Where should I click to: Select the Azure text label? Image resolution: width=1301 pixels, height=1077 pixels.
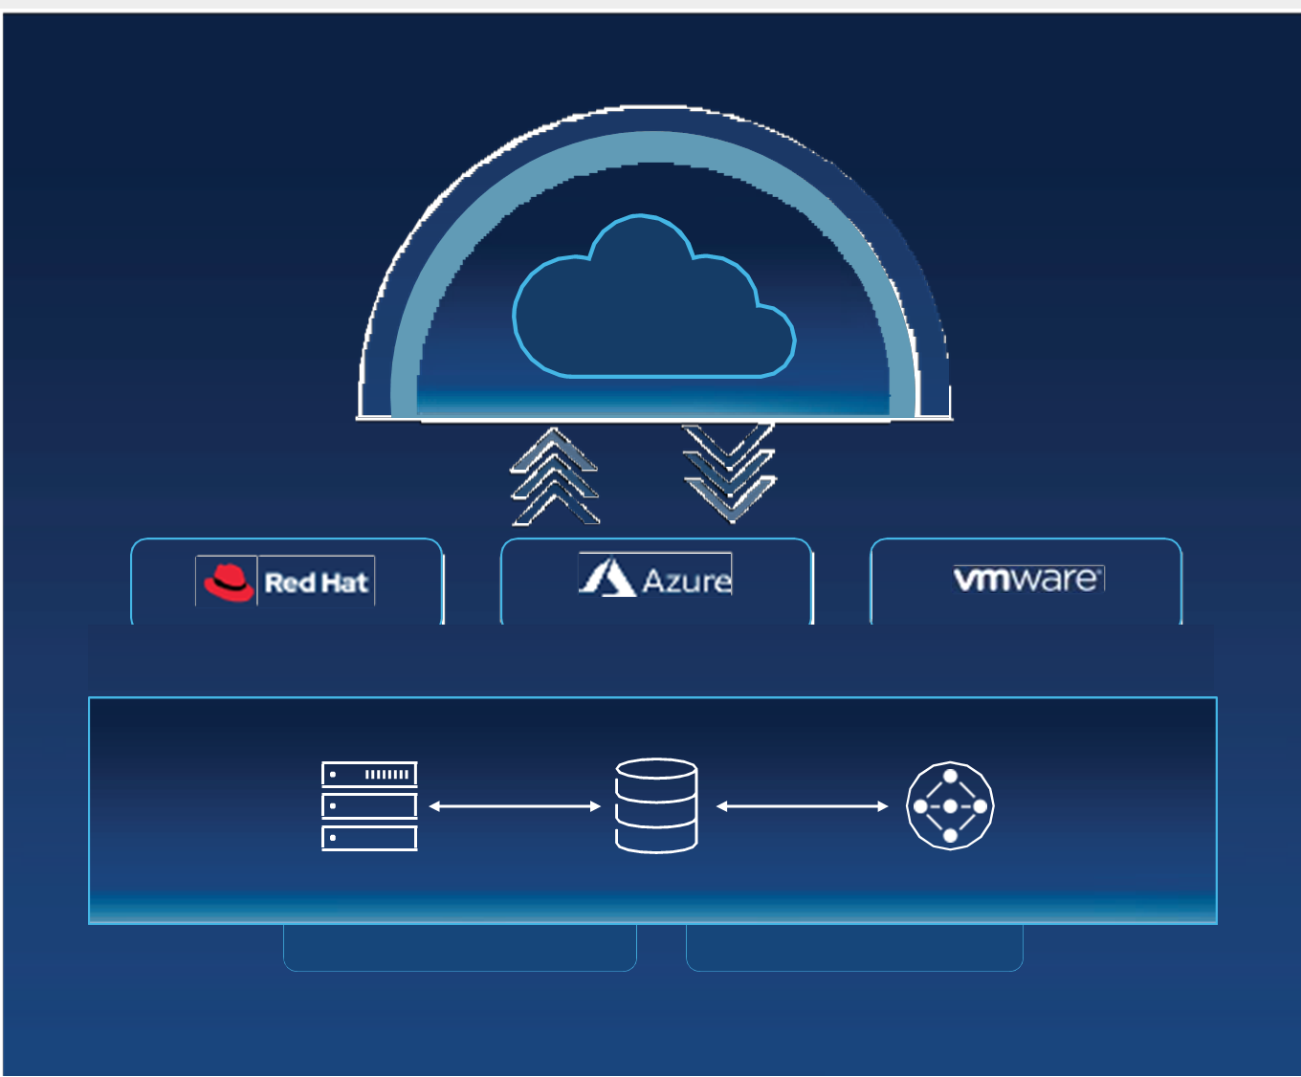pos(687,581)
